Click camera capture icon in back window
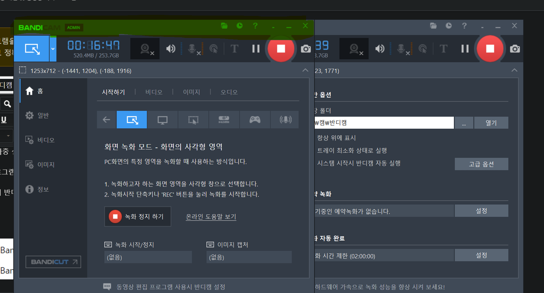The width and height of the screenshot is (544, 293). coord(514,49)
